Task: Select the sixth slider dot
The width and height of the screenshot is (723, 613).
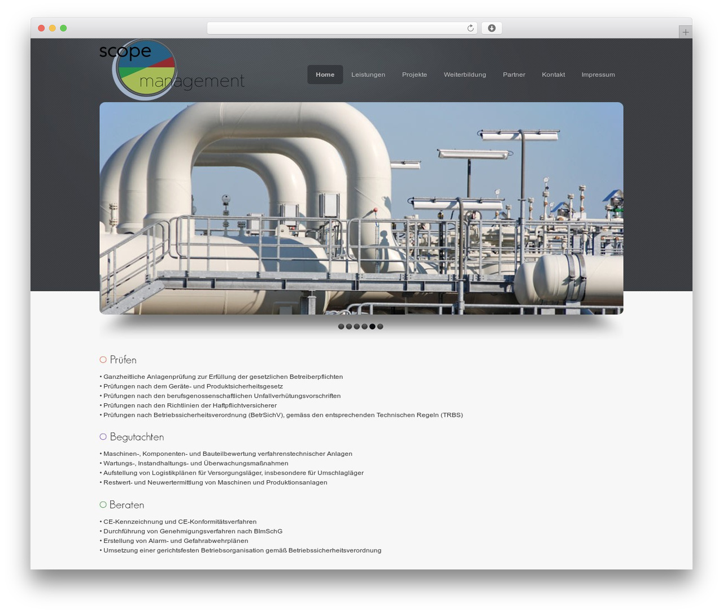Action: [380, 326]
